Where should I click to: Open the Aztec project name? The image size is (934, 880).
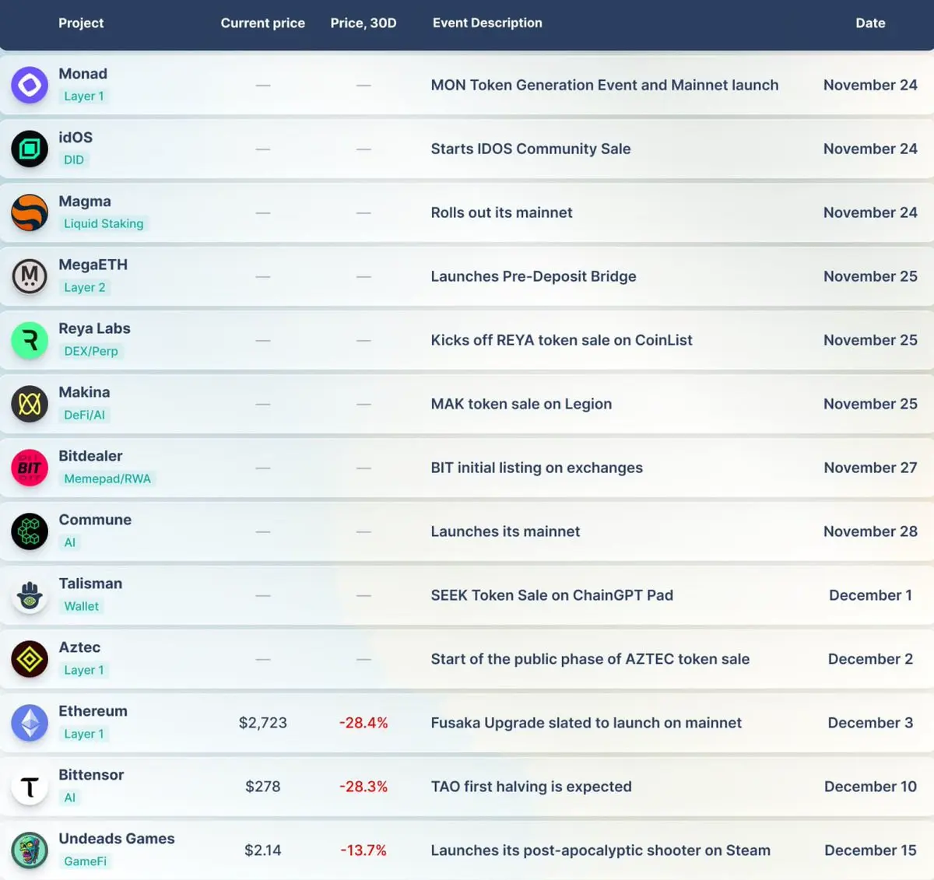[79, 647]
